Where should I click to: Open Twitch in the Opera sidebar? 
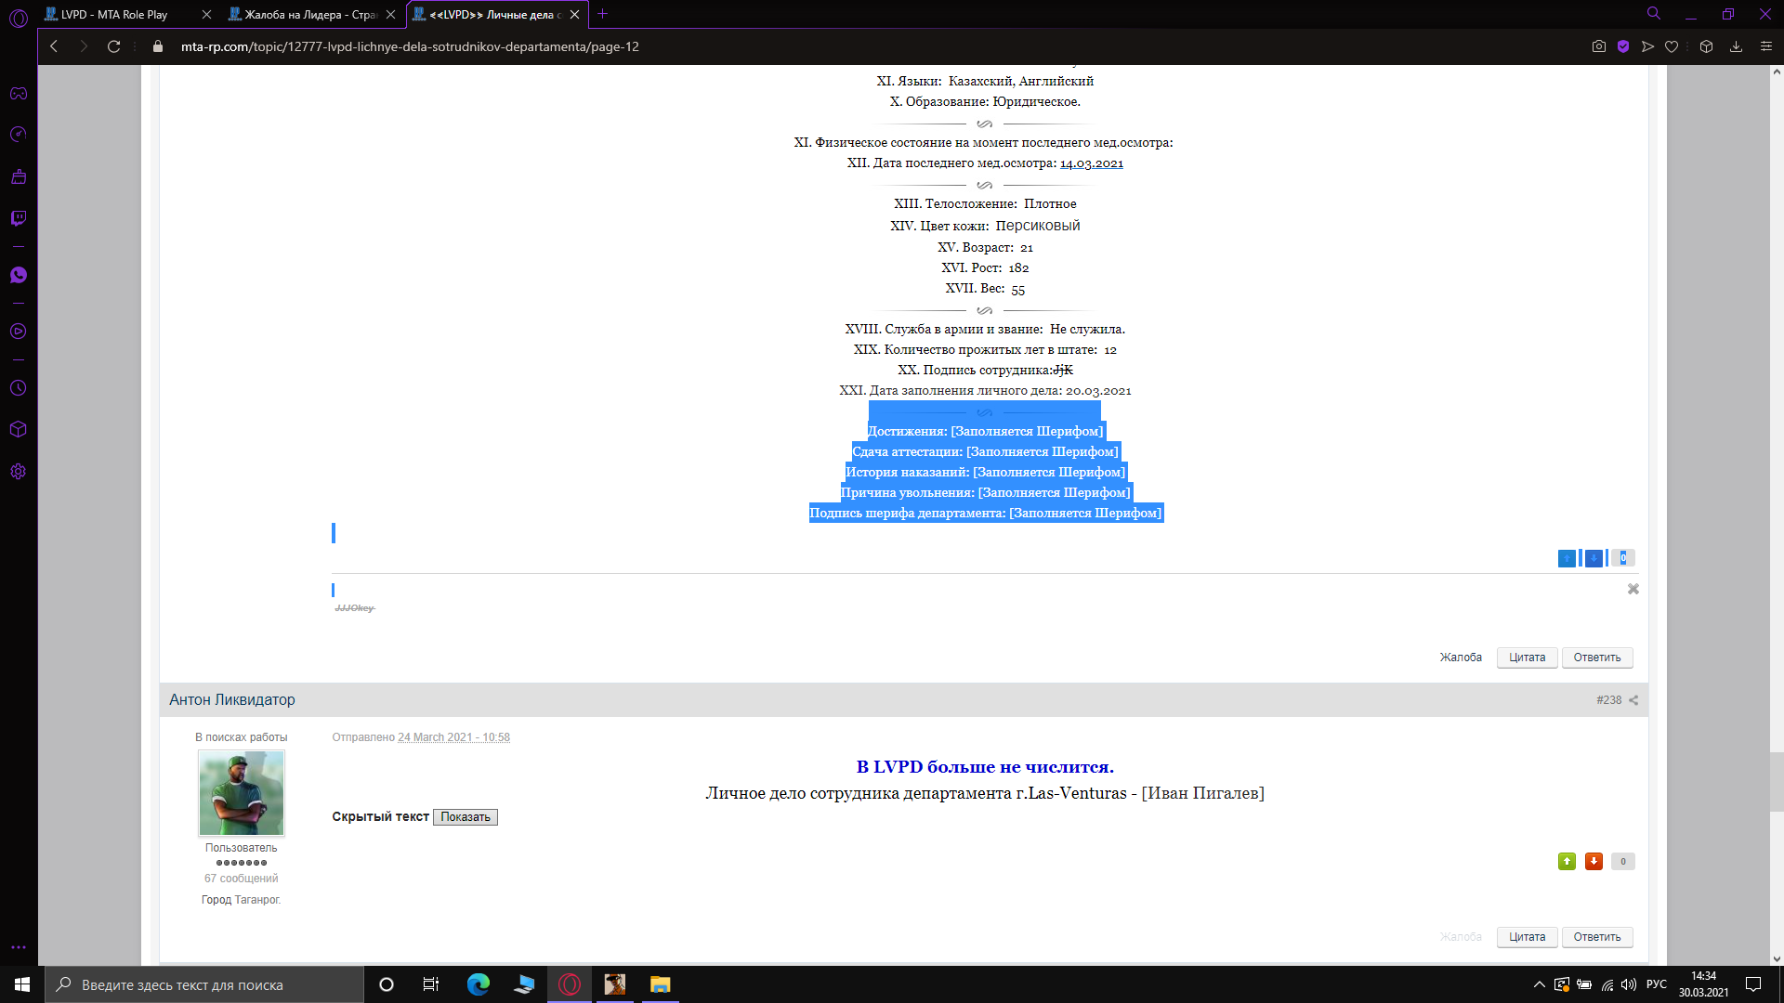pyautogui.click(x=19, y=218)
